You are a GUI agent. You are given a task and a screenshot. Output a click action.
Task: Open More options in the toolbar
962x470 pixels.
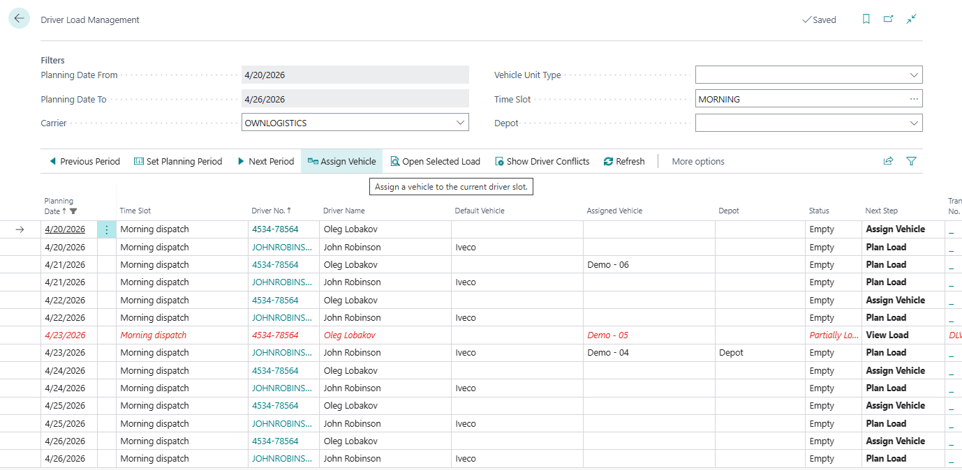(x=697, y=160)
